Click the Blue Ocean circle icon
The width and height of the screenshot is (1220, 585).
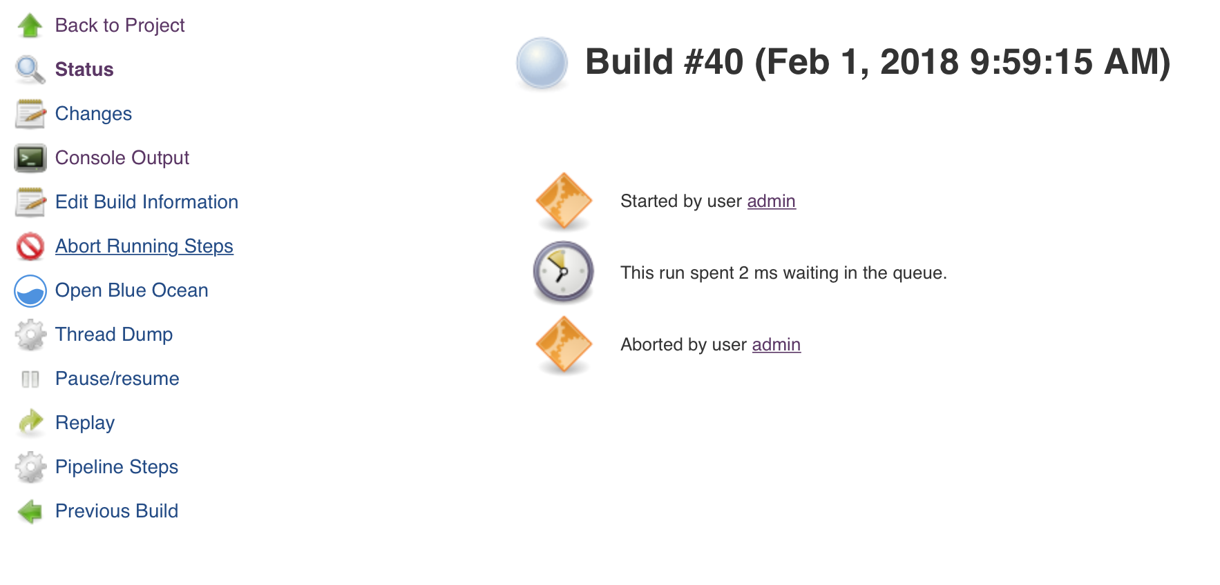[30, 290]
